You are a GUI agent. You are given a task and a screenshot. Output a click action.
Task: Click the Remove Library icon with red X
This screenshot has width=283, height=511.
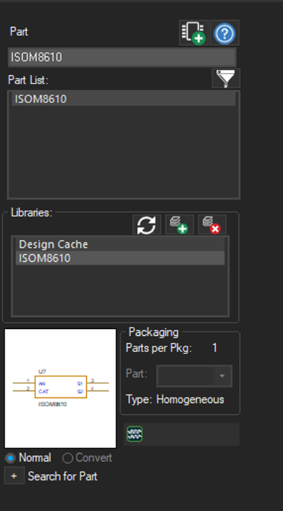[212, 225]
